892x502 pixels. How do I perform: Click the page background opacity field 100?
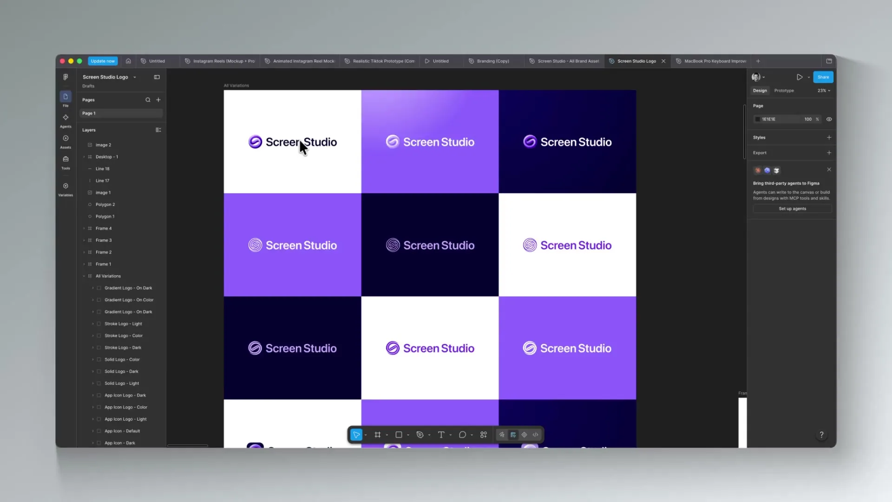(x=808, y=119)
